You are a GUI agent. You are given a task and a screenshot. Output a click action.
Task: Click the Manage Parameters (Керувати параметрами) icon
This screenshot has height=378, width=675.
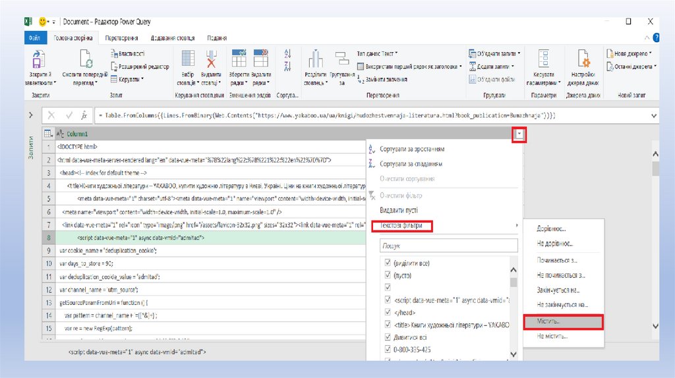pyautogui.click(x=544, y=61)
